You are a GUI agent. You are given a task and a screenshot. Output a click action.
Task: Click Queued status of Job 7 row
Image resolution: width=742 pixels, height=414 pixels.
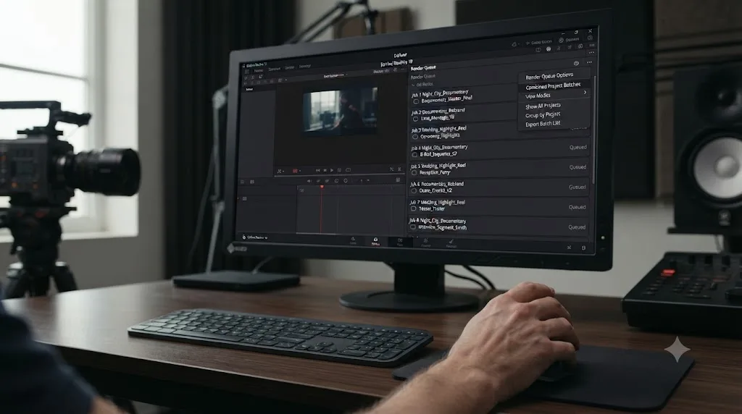[x=577, y=207]
